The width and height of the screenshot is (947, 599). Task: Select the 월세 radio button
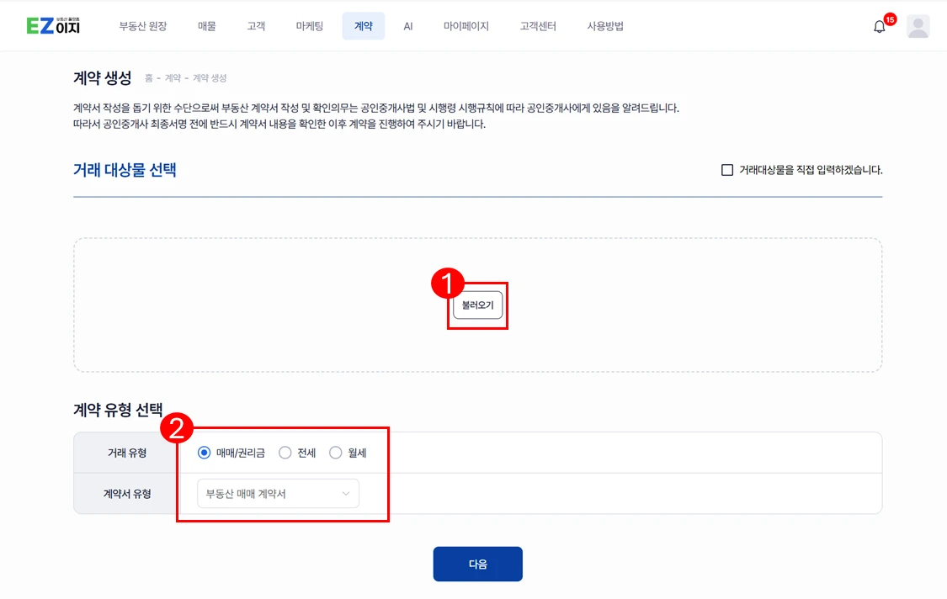(x=336, y=453)
